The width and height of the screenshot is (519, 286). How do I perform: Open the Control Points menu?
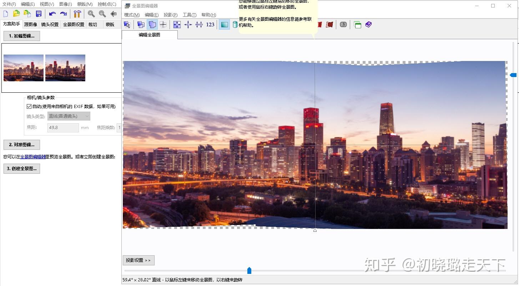[107, 4]
